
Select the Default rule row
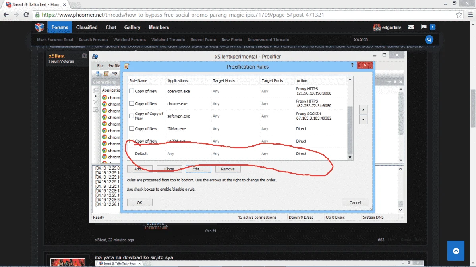point(237,154)
